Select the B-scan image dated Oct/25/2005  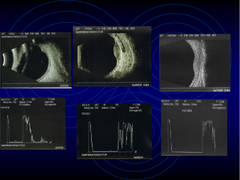click(36, 60)
